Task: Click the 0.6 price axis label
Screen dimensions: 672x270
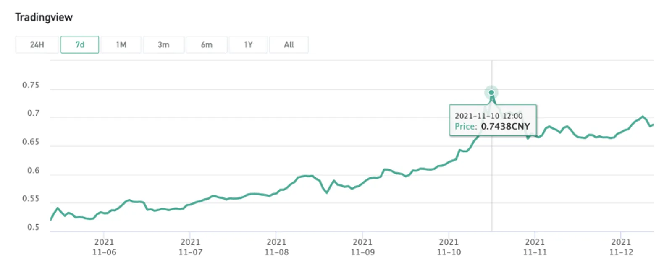Action: click(x=33, y=171)
